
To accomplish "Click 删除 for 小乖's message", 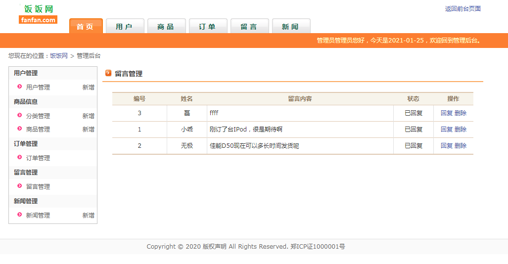I will click(461, 129).
